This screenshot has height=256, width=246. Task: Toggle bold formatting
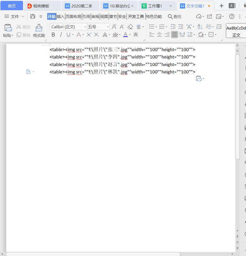(53, 35)
